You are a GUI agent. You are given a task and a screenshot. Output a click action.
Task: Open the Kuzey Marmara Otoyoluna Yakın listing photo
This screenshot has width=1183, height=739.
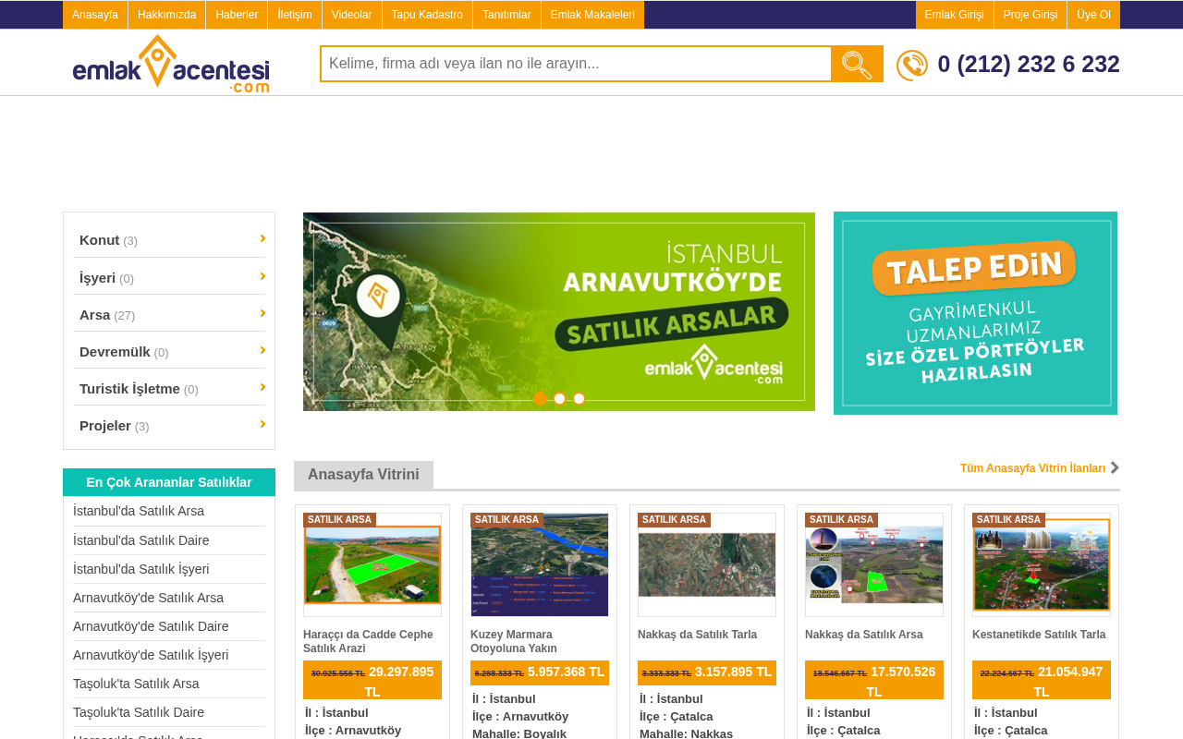coord(540,564)
